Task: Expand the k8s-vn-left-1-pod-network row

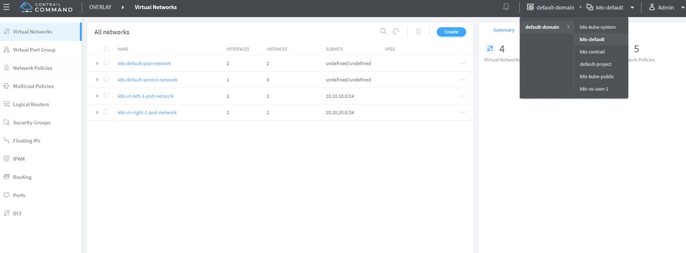Action: pos(97,96)
